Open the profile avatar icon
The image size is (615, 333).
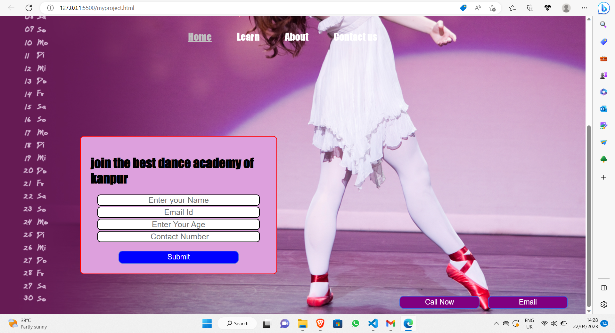(566, 8)
